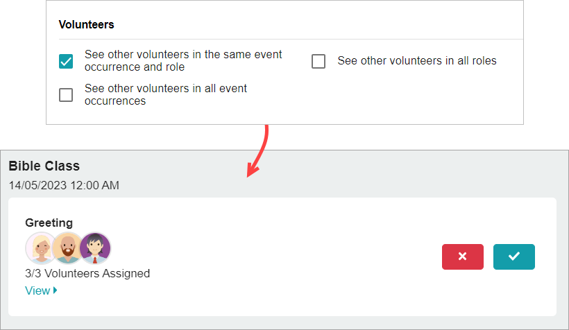This screenshot has width=569, height=330.
Task: Click the red curved arrow annotation
Action: (x=258, y=151)
